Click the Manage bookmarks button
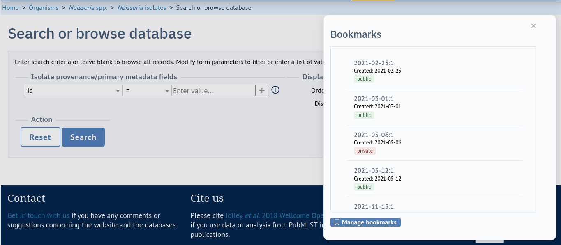Image resolution: width=561 pixels, height=245 pixels. 365,222
